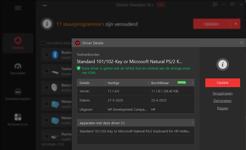Check the Bluetooth driver checkbox
The height and width of the screenshot is (150, 246).
coord(47,54)
